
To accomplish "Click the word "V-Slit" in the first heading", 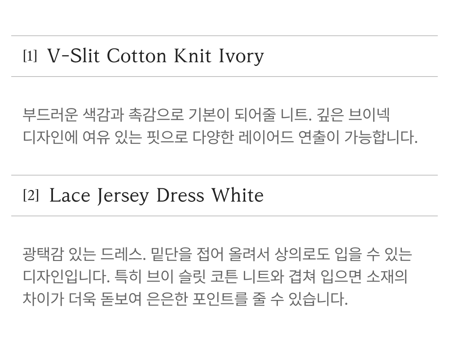I will (x=74, y=56).
